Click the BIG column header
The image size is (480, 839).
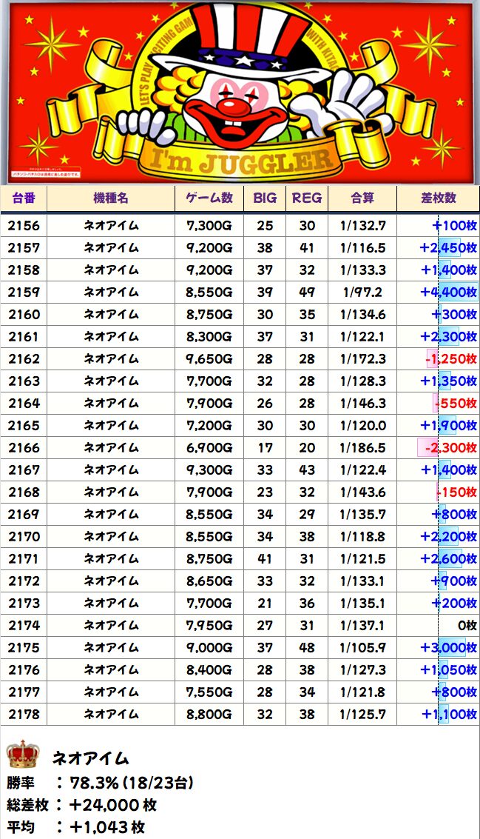click(264, 198)
